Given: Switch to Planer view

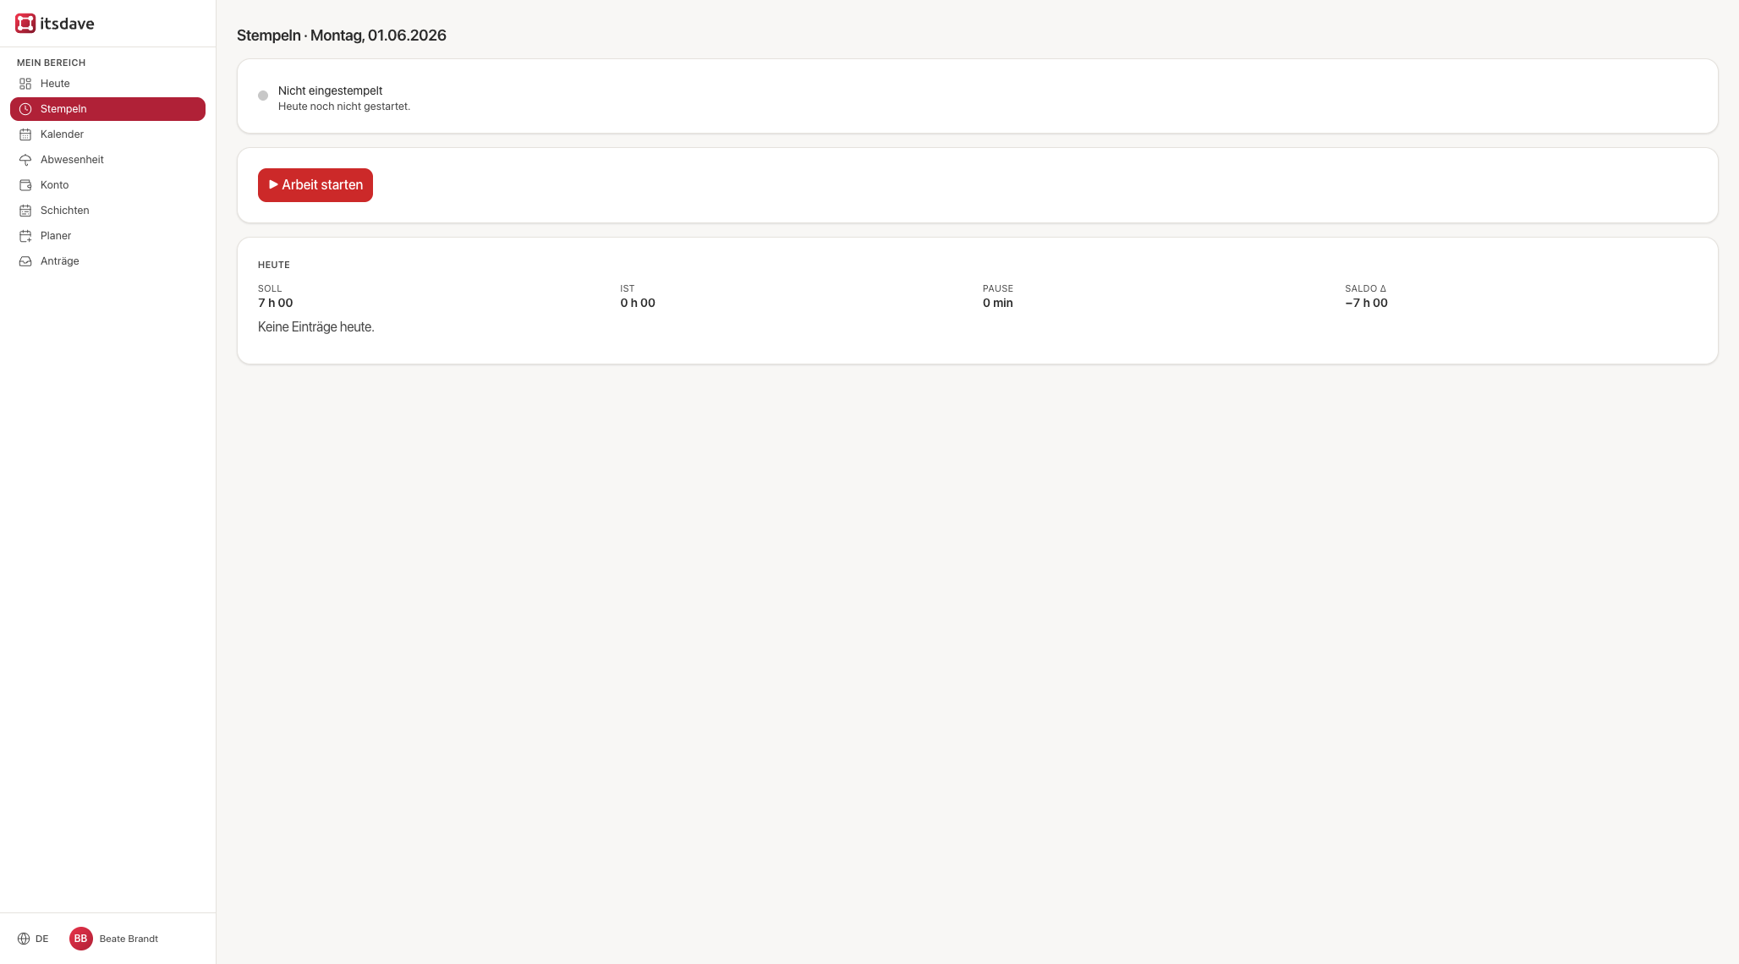Looking at the screenshot, I should [x=107, y=236].
